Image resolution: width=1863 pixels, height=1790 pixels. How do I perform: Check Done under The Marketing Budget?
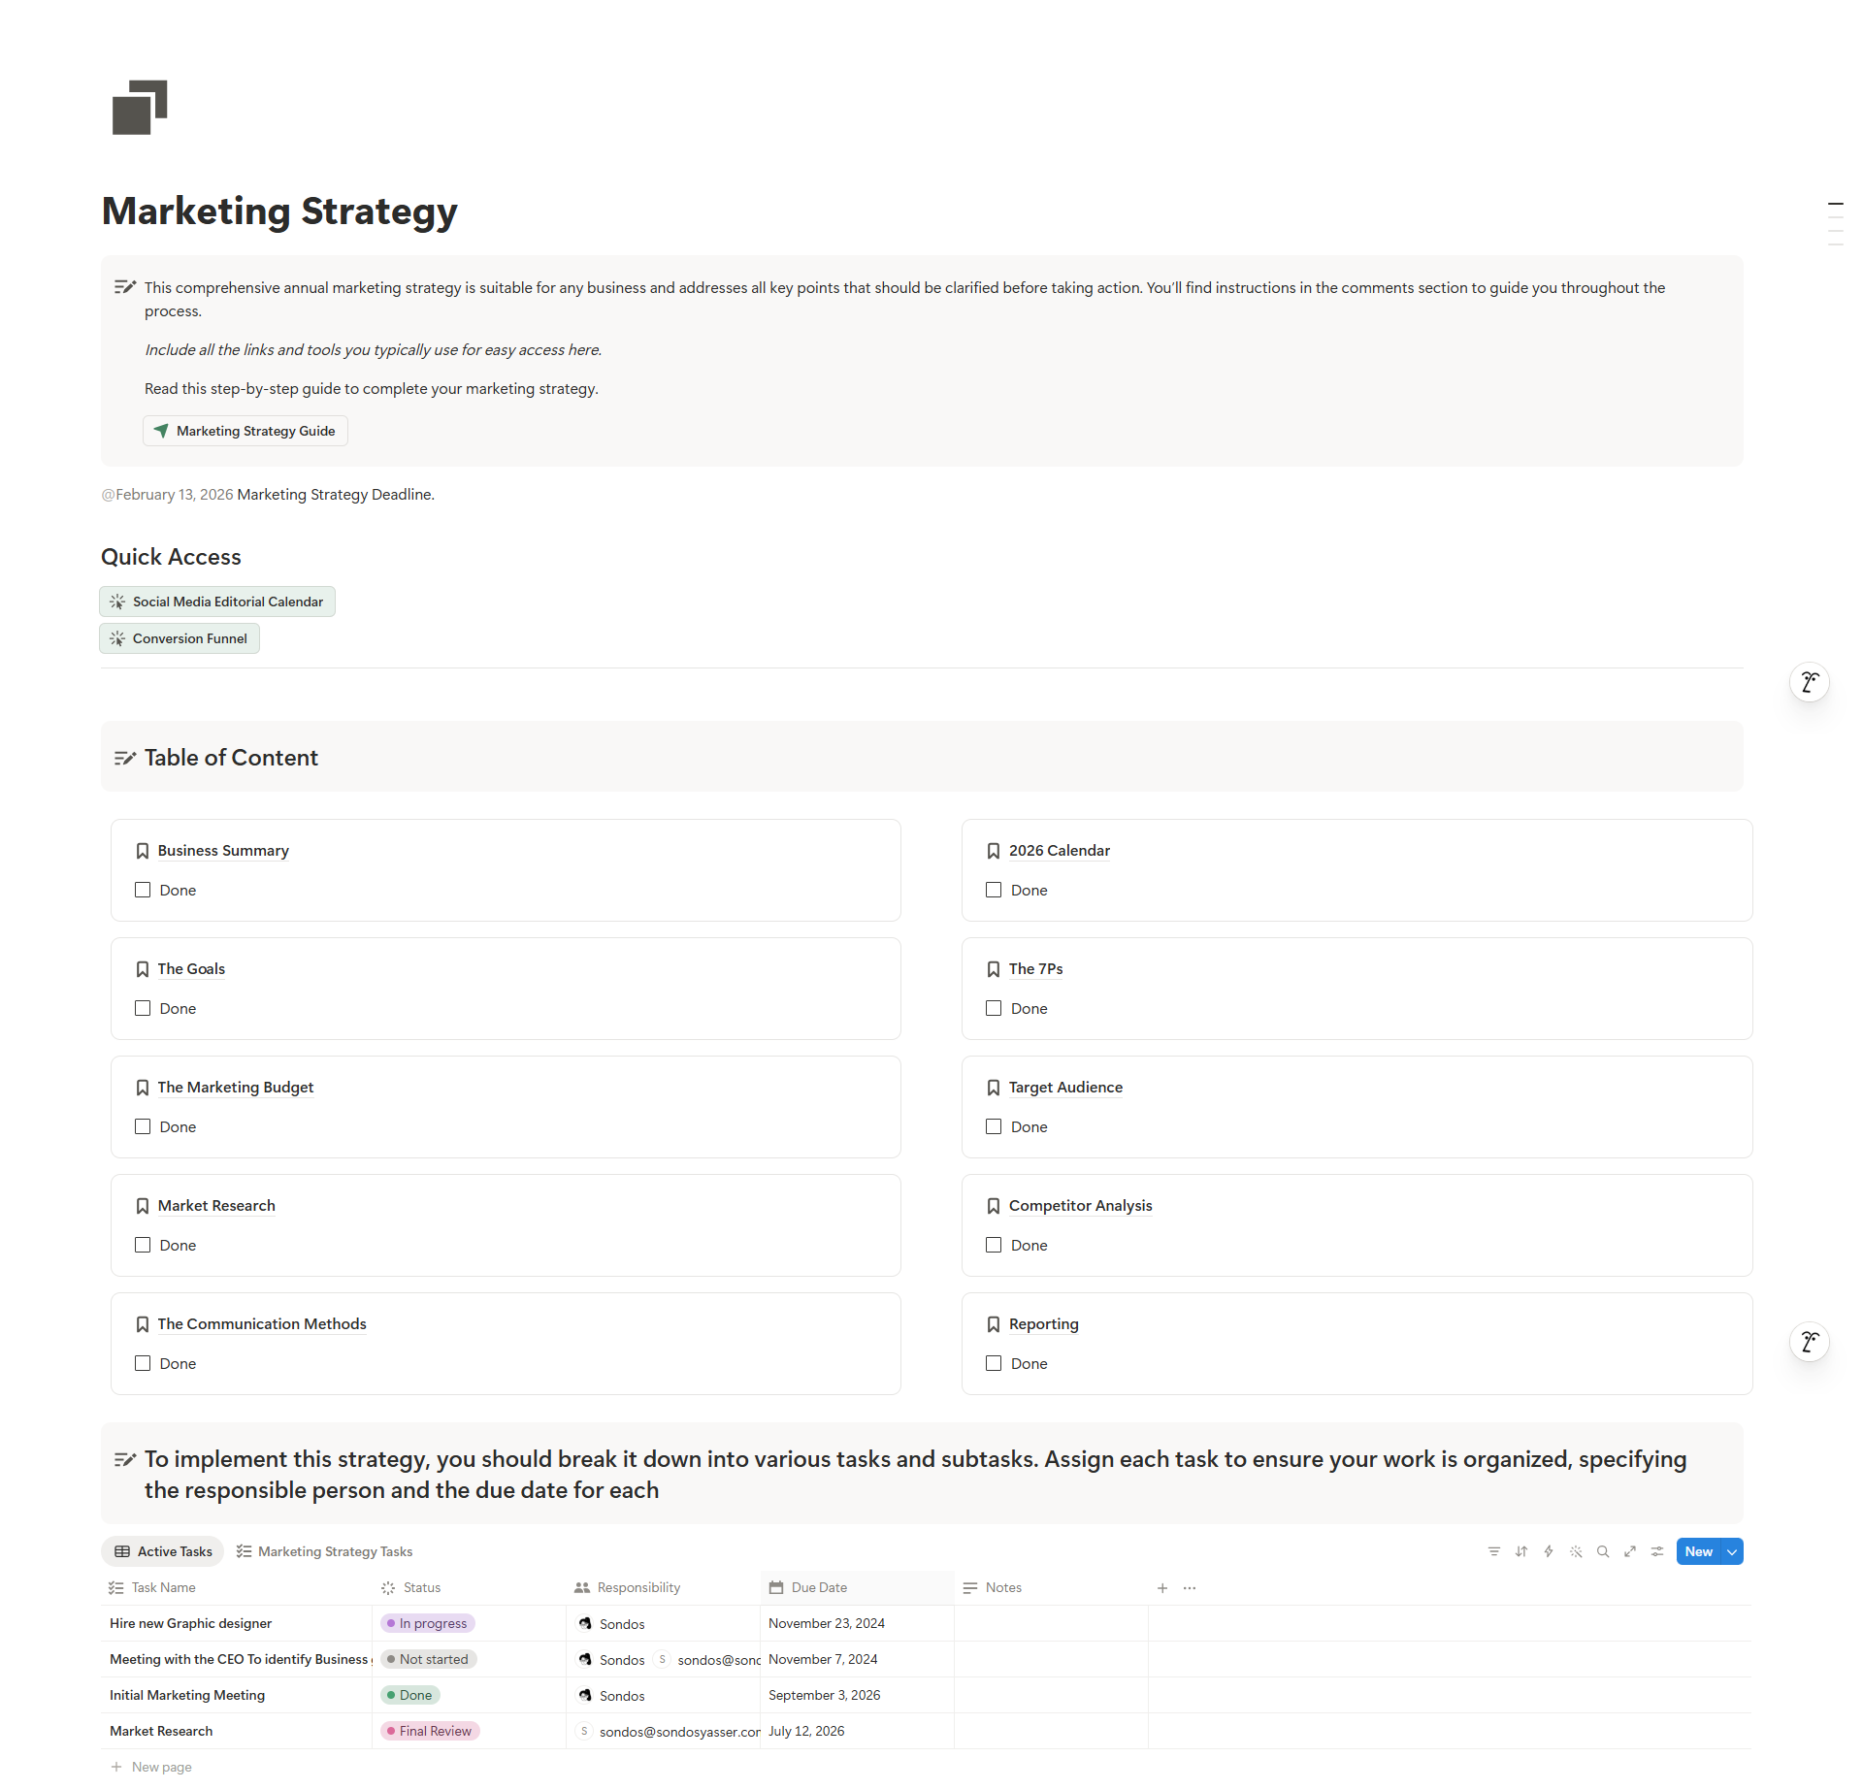[x=143, y=1126]
